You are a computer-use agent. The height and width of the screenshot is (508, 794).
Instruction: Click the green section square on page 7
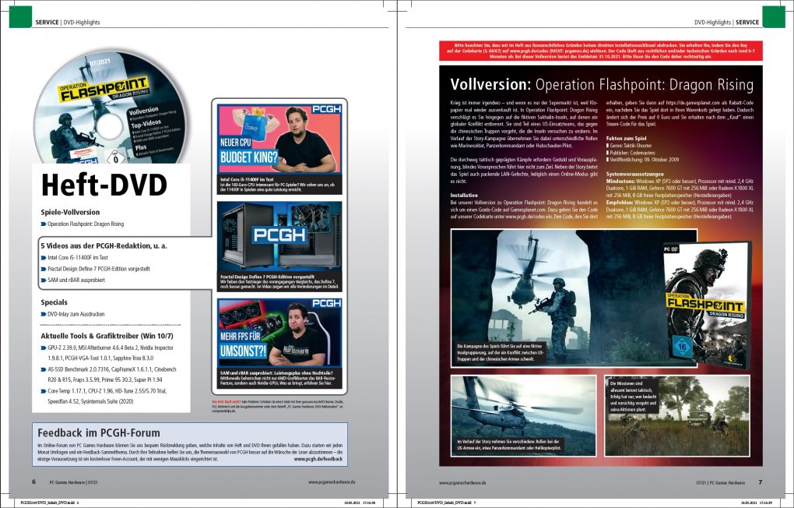coord(774,16)
